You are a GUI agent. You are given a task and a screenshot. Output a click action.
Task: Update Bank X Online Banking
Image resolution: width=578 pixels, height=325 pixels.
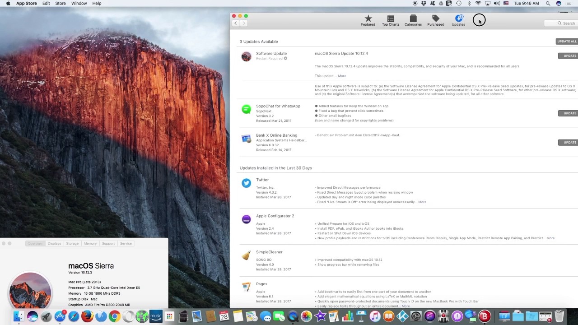(x=569, y=143)
